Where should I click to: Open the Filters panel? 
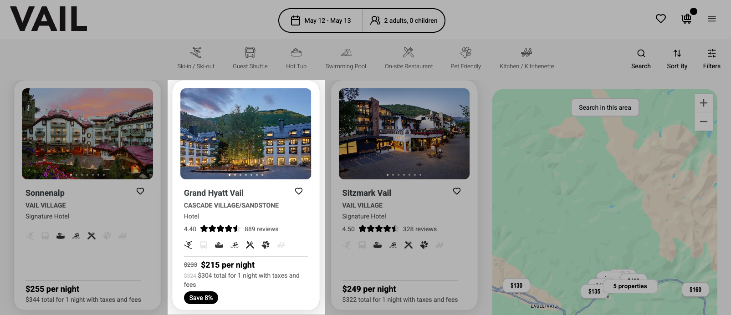712,59
